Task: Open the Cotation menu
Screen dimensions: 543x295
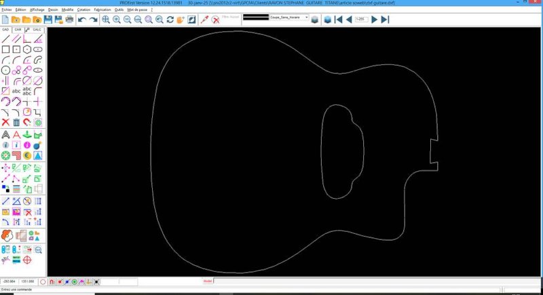Action: 83,9
